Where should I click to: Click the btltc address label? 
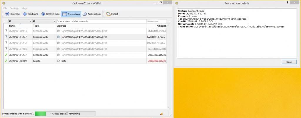[x=64, y=61]
